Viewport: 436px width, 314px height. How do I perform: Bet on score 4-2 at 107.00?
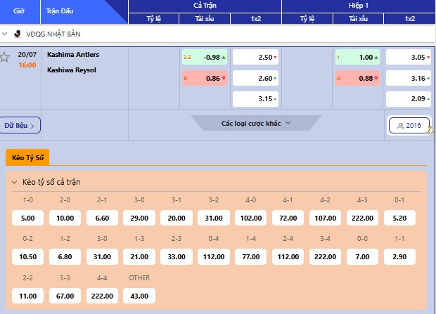click(326, 218)
